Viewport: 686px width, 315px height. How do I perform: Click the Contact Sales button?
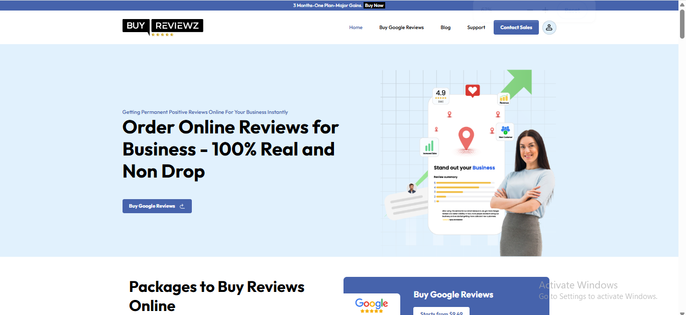pyautogui.click(x=516, y=28)
